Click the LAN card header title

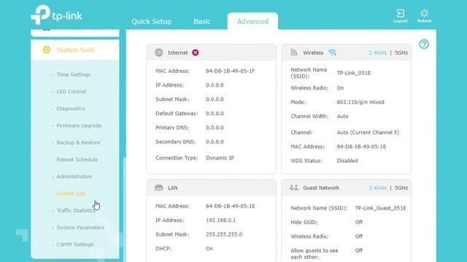[172, 188]
